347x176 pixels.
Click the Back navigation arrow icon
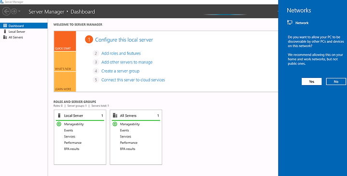6,11
